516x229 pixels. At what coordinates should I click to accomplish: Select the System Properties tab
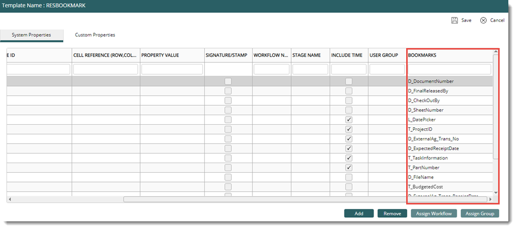click(x=31, y=35)
